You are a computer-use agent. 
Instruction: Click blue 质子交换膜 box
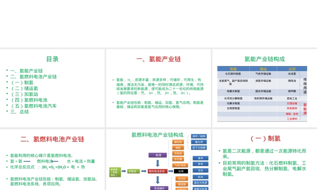[x=199, y=148]
